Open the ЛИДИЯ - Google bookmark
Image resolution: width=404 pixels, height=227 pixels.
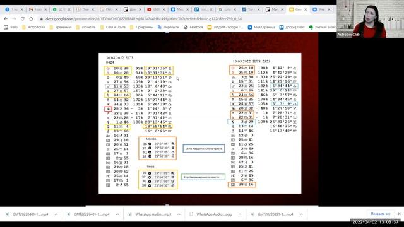[225, 27]
